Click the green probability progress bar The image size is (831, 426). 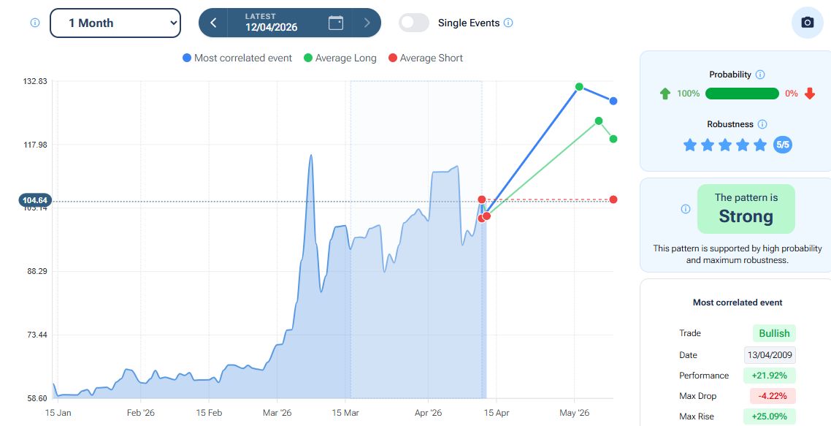pos(742,94)
